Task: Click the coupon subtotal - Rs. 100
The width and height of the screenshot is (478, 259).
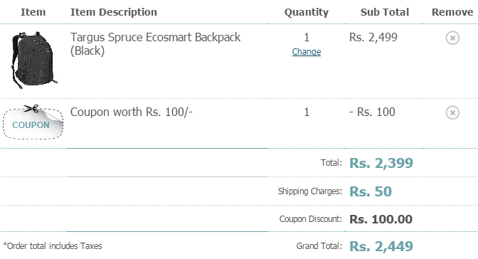Action: click(372, 112)
